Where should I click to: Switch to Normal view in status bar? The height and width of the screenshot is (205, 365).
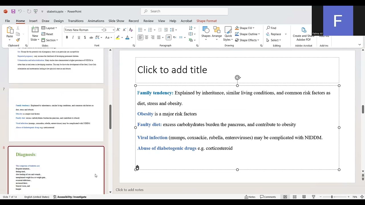285,197
